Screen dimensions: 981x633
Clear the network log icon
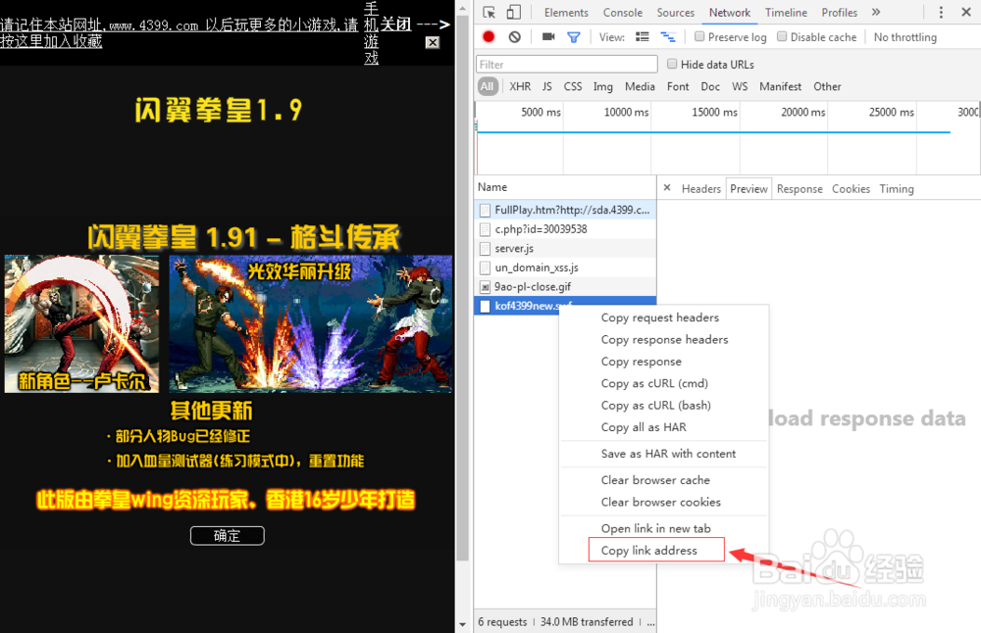tap(514, 37)
